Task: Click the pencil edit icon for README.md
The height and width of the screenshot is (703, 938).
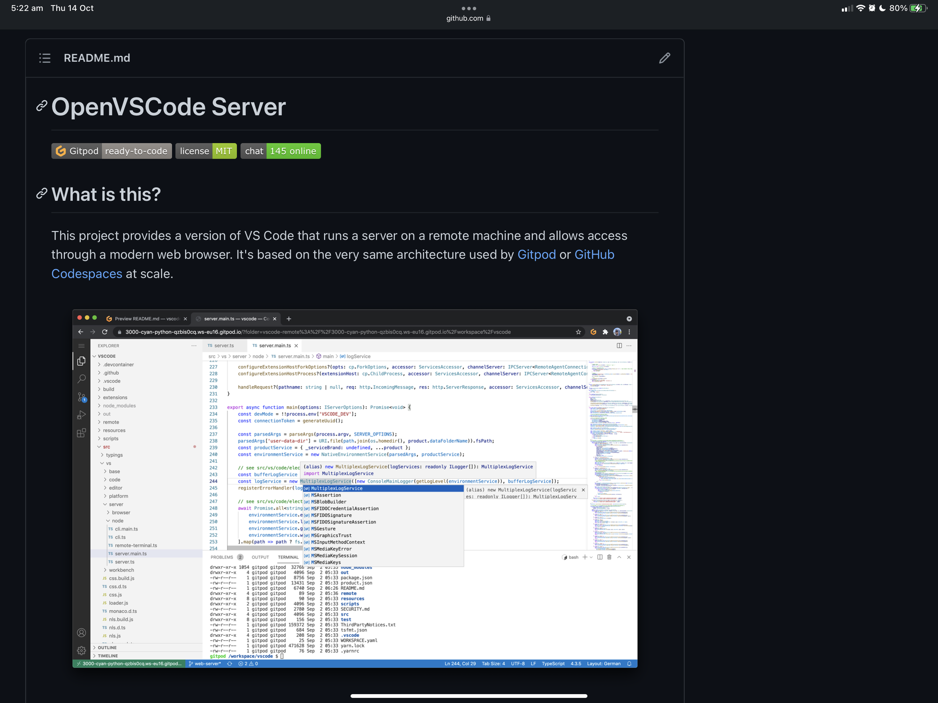Action: pos(664,58)
